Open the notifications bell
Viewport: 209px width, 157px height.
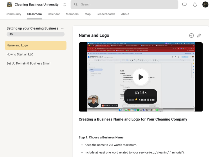point(195,5)
